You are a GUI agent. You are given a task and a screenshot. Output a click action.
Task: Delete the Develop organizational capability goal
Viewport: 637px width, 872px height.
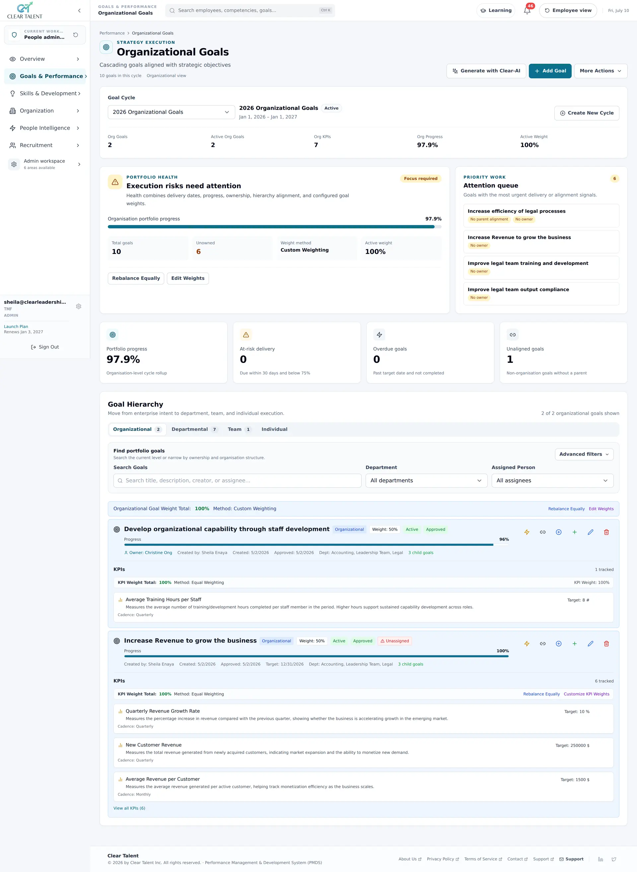click(606, 532)
